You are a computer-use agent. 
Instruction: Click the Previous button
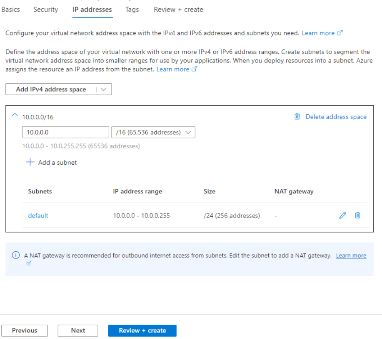[24, 331]
